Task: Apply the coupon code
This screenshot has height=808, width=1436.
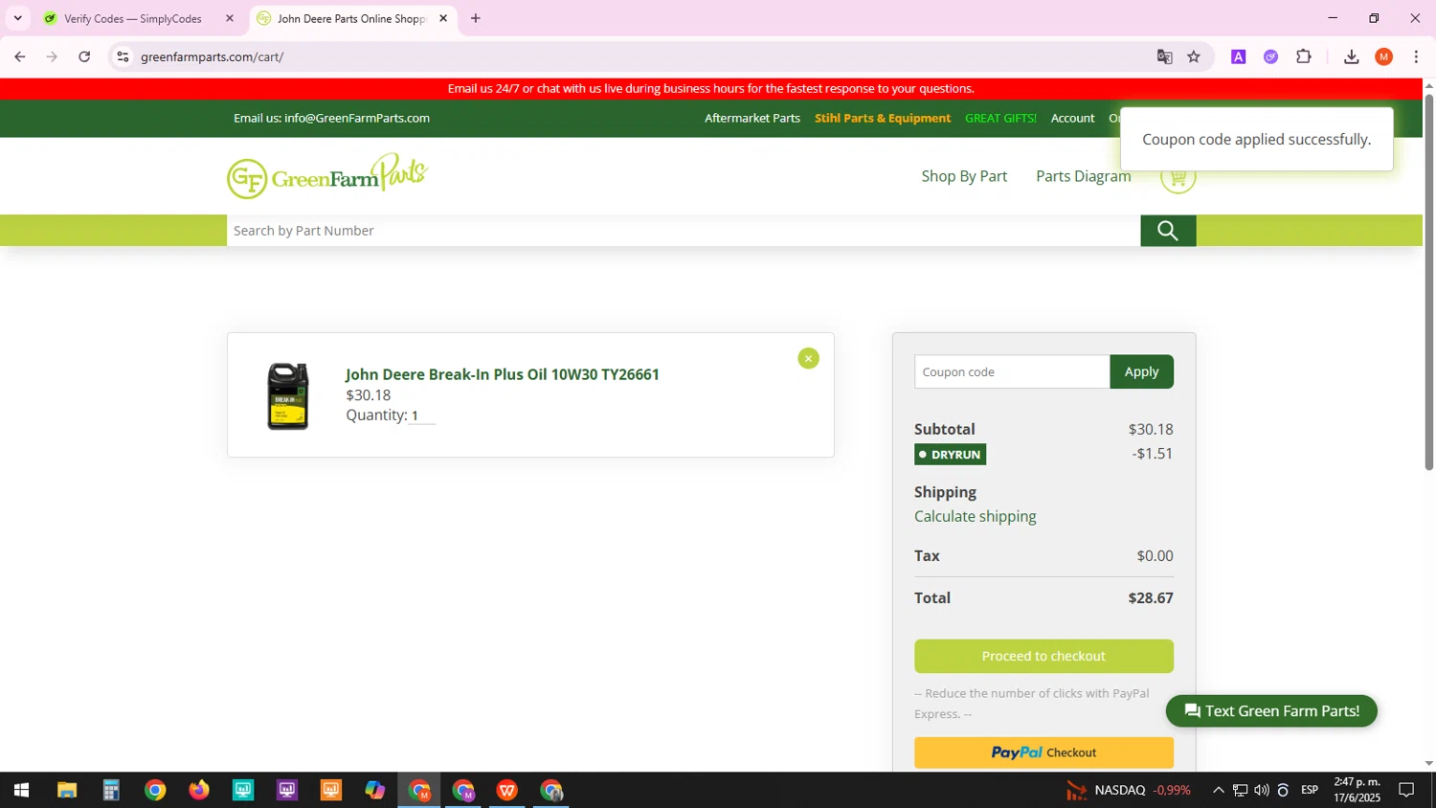Action: click(x=1141, y=371)
